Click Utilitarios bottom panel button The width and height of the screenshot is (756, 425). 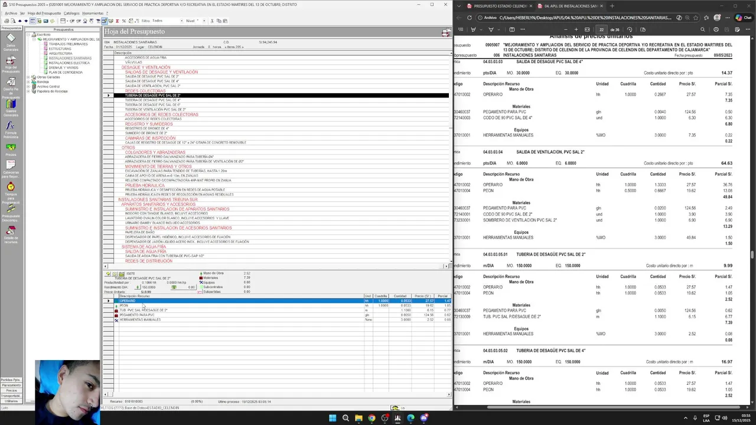coord(11,401)
